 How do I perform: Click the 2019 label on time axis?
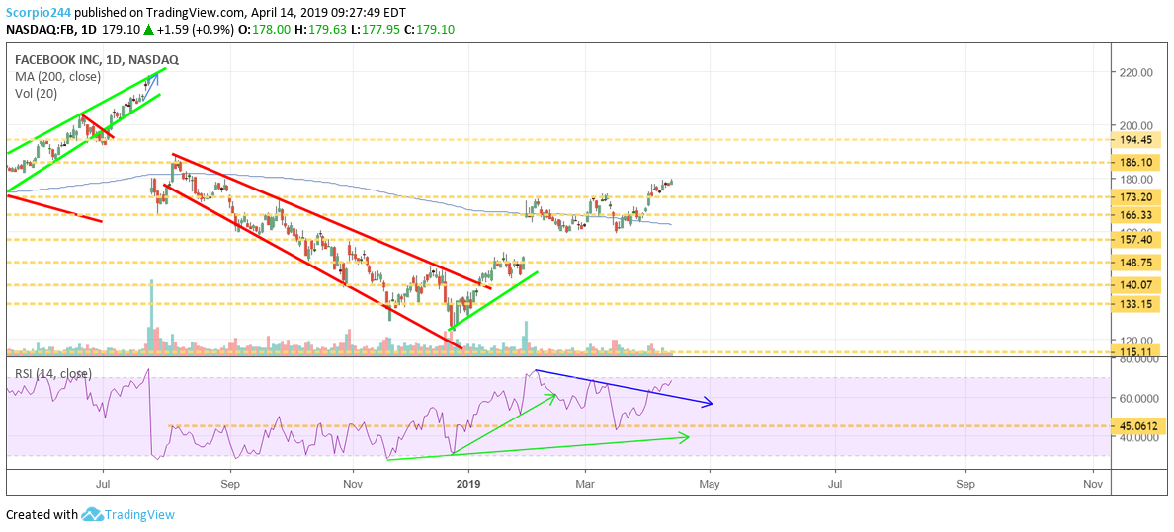tap(468, 484)
